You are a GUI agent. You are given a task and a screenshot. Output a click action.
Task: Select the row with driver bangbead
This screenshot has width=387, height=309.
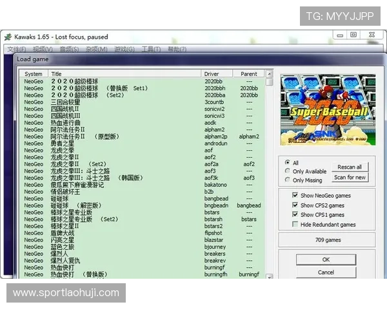[142, 199]
